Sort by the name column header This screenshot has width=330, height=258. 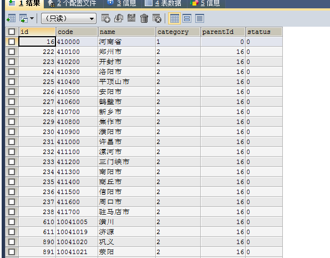click(126, 32)
